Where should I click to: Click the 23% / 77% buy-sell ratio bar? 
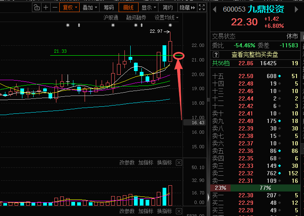tap(255, 188)
